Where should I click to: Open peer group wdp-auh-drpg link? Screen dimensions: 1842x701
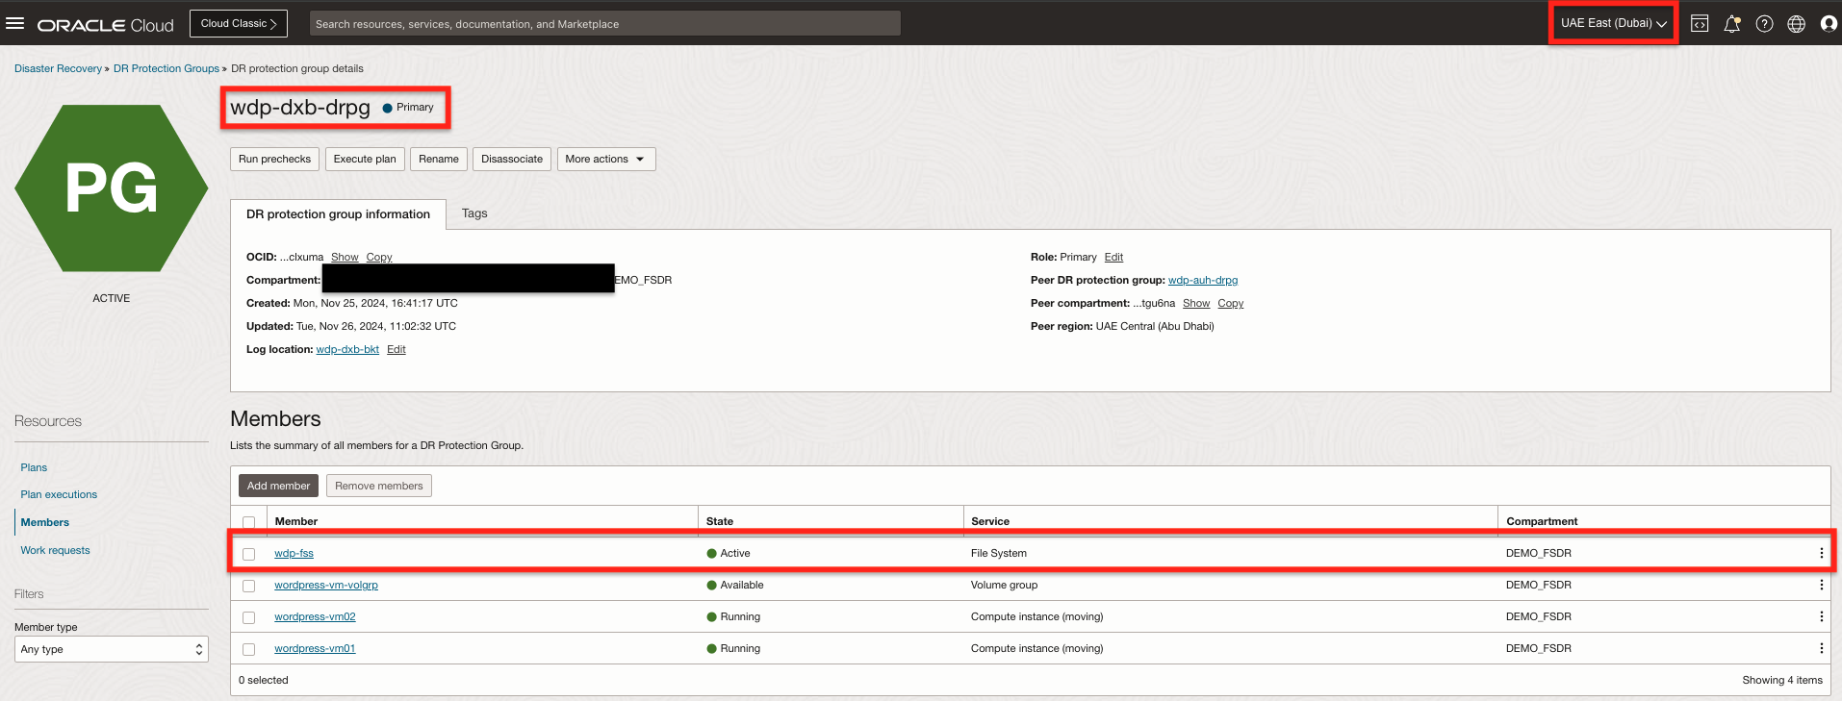pos(1203,280)
